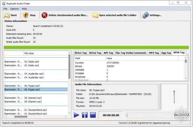Image resolution: width=193 pixels, height=127 pixels.
Task: Click the file list scroll right arrow
Action: (x=66, y=117)
